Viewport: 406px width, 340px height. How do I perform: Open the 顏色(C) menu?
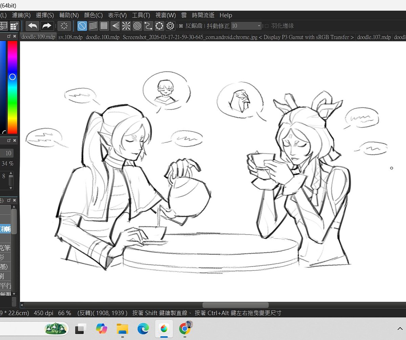(93, 15)
